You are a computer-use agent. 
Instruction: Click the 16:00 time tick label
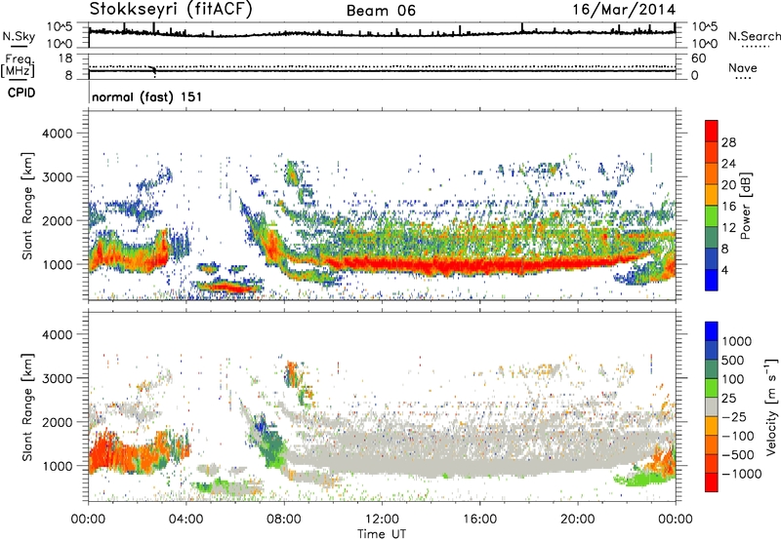click(x=479, y=520)
